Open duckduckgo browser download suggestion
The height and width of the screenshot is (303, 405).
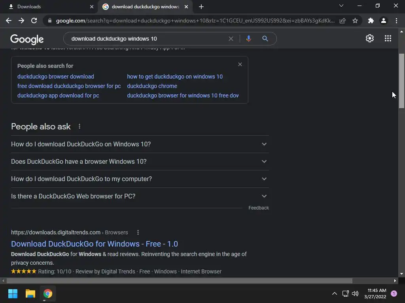pyautogui.click(x=55, y=77)
